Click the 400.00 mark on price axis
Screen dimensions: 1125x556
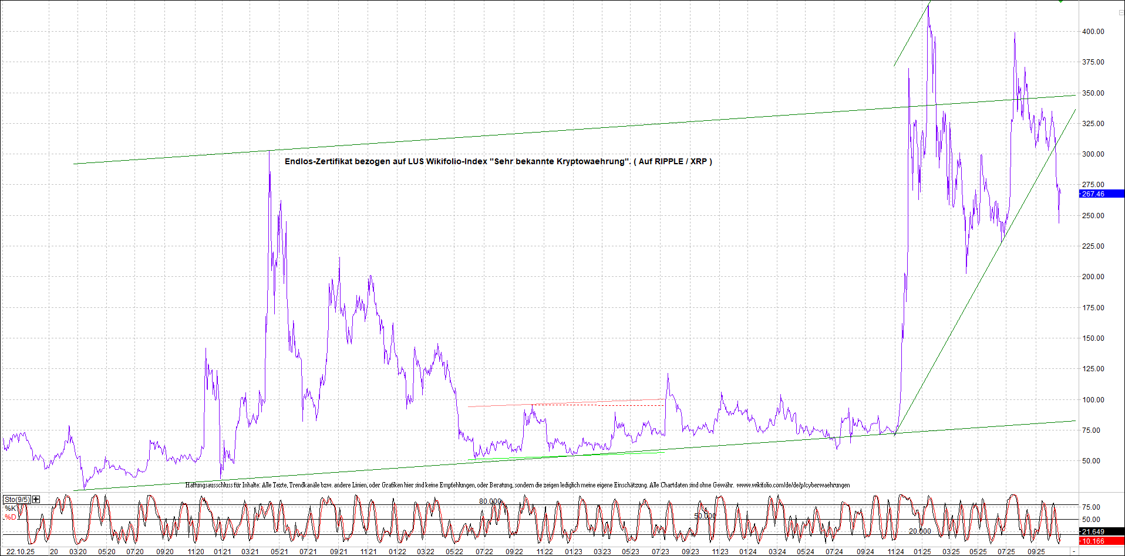(1093, 32)
